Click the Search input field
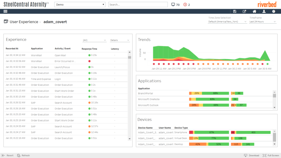The width and height of the screenshot is (281, 158). click(138, 4)
